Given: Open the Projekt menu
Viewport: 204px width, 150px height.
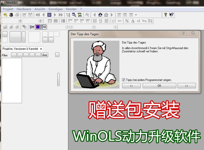Looking at the screenshot, I should [x=8, y=9].
